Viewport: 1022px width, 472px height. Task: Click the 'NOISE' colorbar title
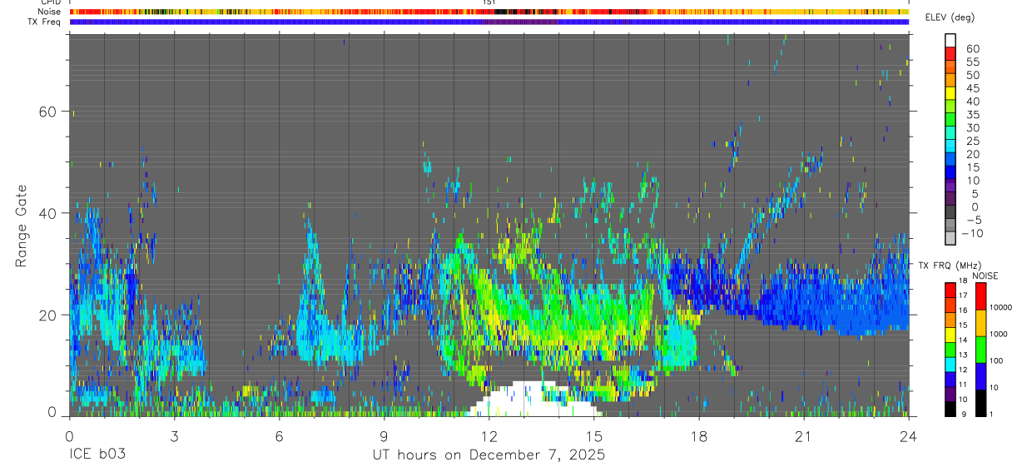(x=985, y=276)
